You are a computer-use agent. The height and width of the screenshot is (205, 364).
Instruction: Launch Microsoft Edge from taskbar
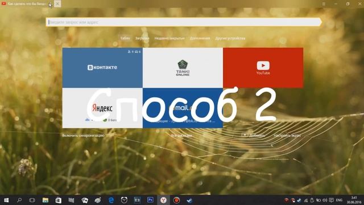tap(111, 200)
